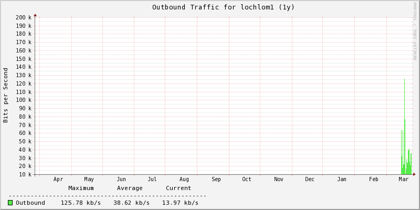Click the RRDTOOL / TOBI OETIKER watermark
The width and height of the screenshot is (420, 210).
(x=414, y=30)
